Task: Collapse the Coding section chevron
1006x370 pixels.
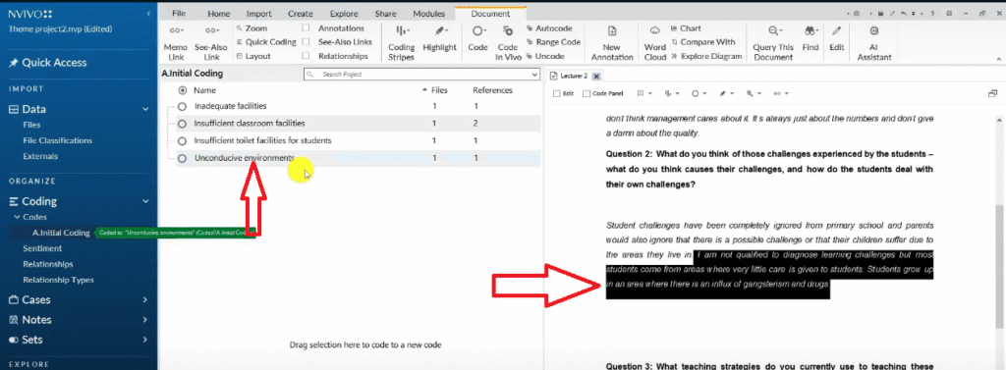Action: click(x=145, y=201)
